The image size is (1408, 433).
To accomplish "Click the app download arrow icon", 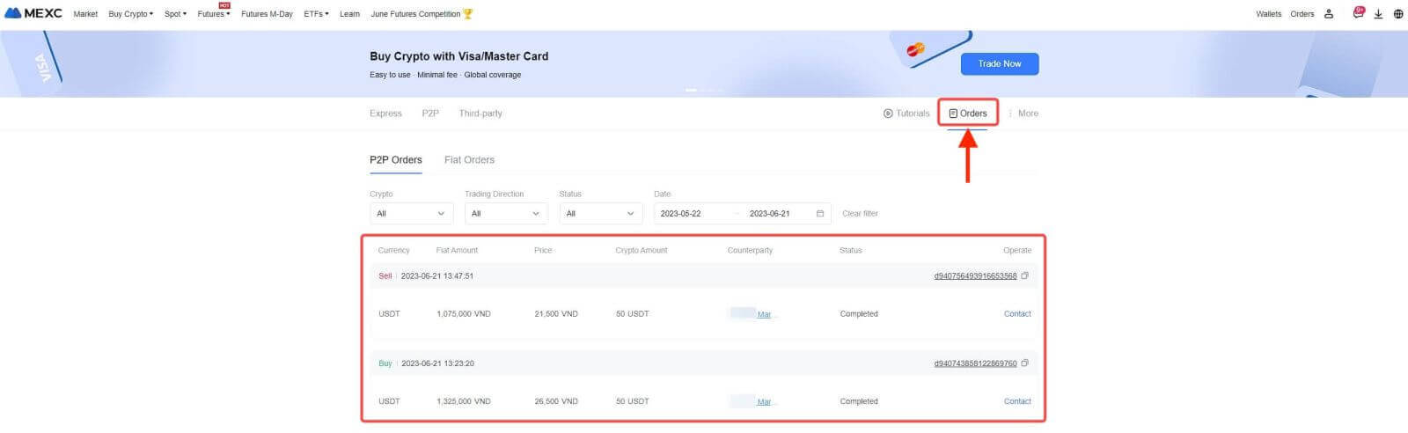I will coord(1378,14).
